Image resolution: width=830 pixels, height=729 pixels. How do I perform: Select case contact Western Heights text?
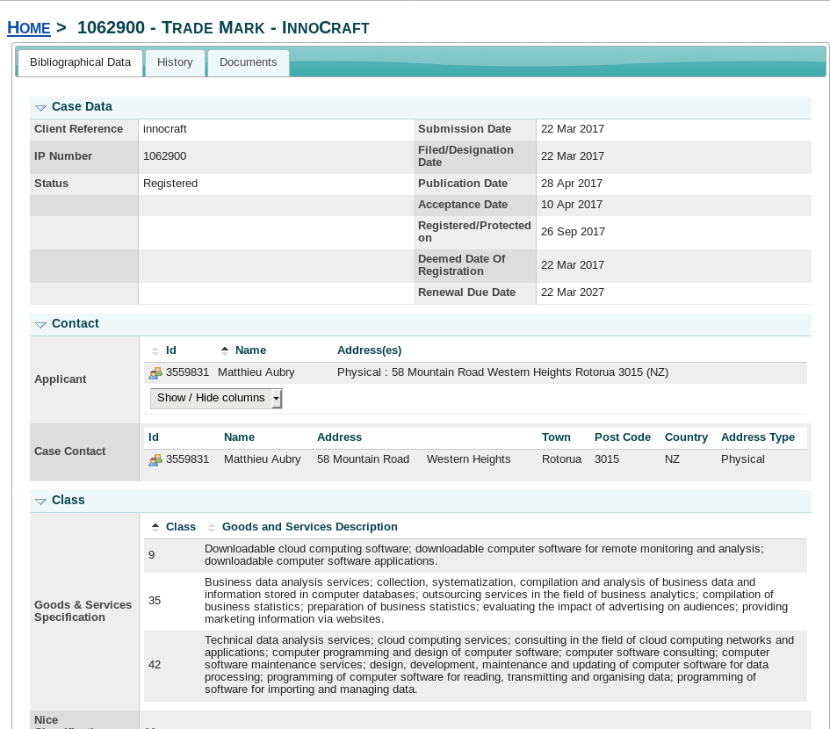click(468, 459)
